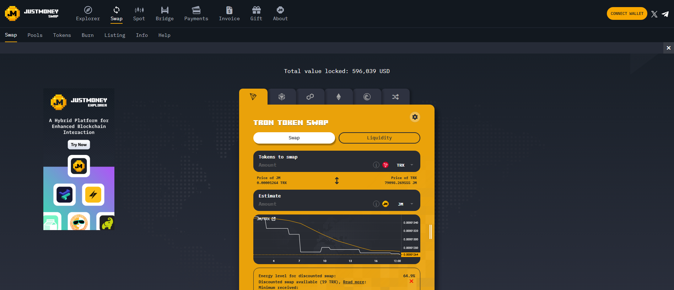Open the Payments page

(x=196, y=14)
